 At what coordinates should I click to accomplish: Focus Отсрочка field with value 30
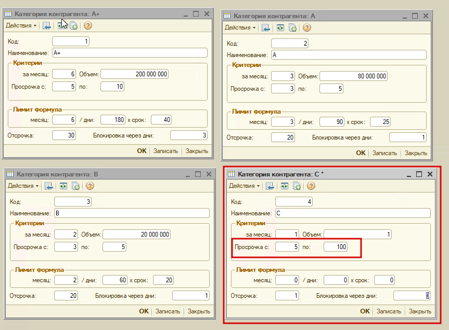coord(64,135)
